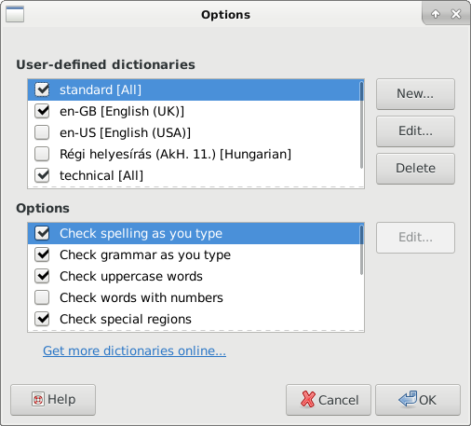
Task: Close the Options dialog with X
Action: tap(456, 14)
